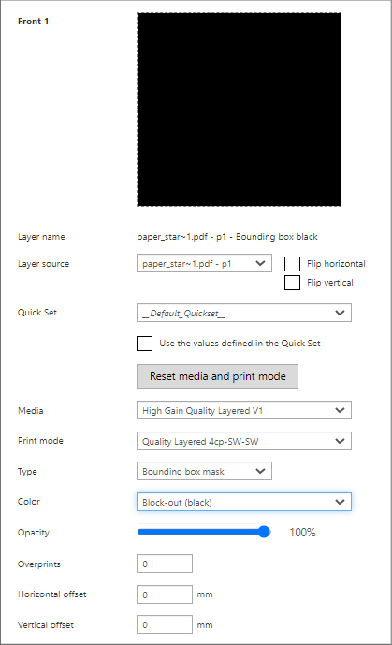This screenshot has width=392, height=645.
Task: Enable the Flip horizontal checkbox
Action: (292, 264)
